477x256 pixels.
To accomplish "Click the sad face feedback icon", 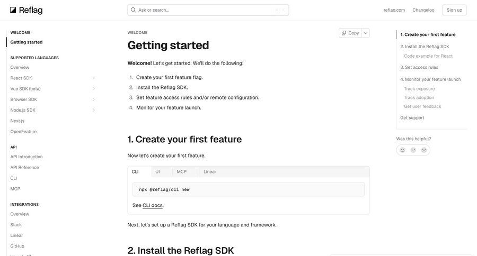I will (x=424, y=150).
